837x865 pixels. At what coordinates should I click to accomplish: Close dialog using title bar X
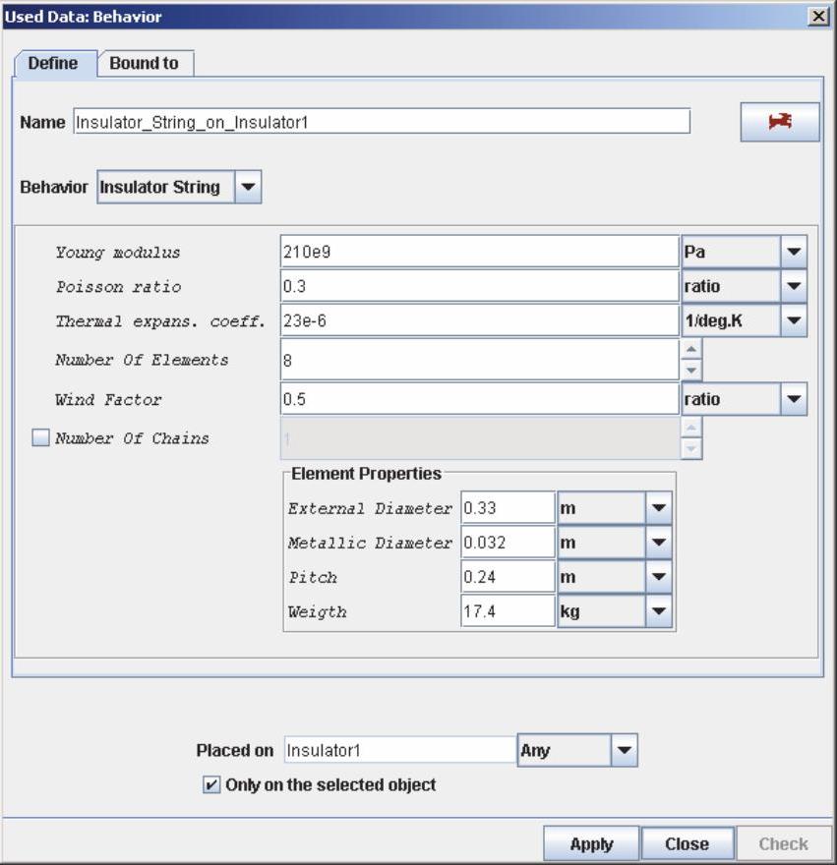817,16
